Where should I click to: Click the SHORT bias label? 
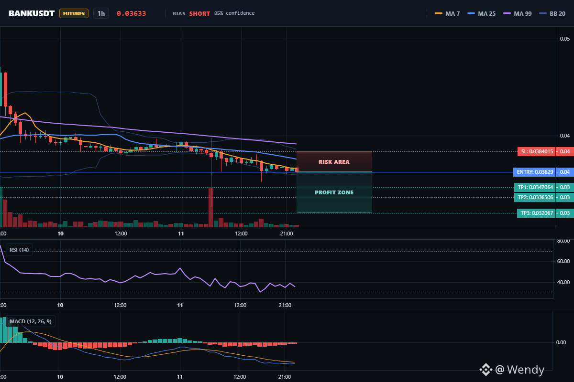(x=199, y=13)
